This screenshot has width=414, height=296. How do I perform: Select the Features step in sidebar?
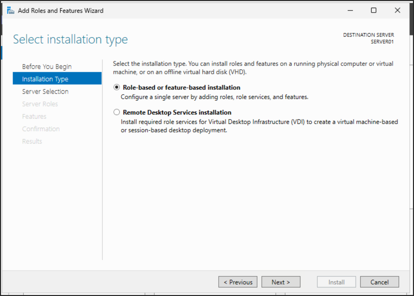click(x=34, y=116)
